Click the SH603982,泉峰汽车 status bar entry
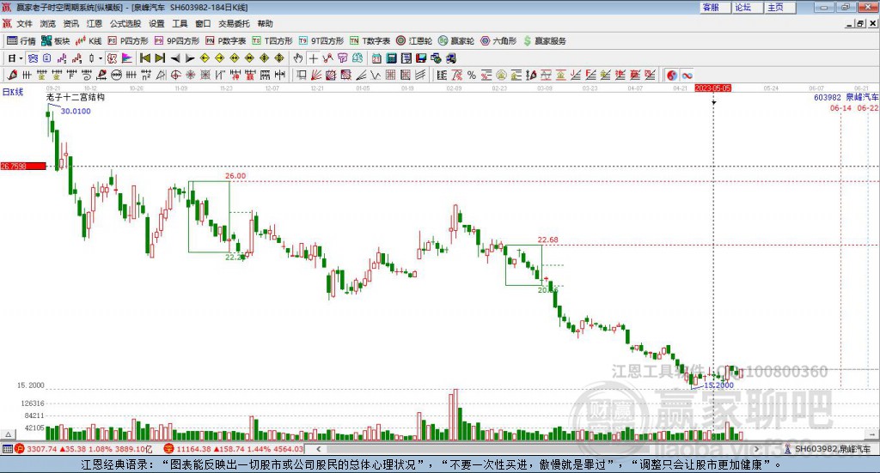 click(x=828, y=449)
